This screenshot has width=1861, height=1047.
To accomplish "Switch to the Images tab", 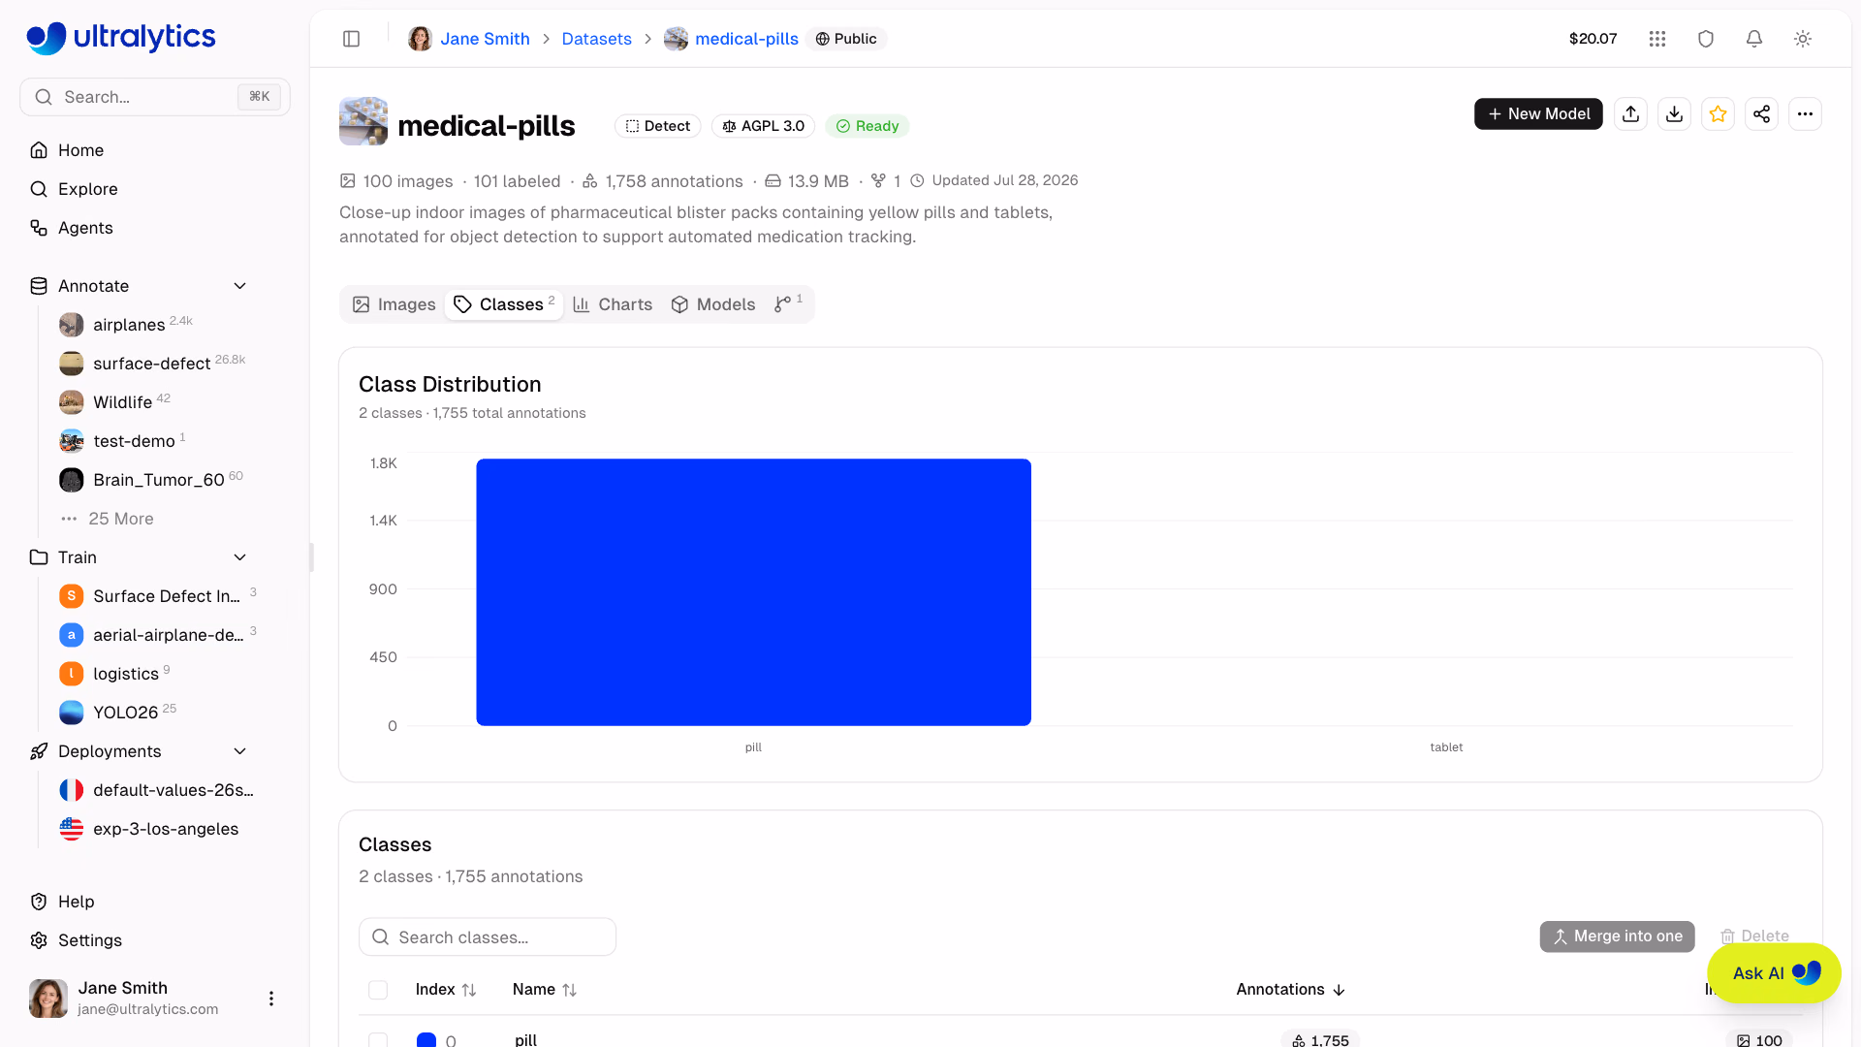I will 394,304.
